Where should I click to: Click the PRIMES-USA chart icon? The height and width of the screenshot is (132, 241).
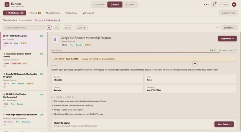[4, 94]
